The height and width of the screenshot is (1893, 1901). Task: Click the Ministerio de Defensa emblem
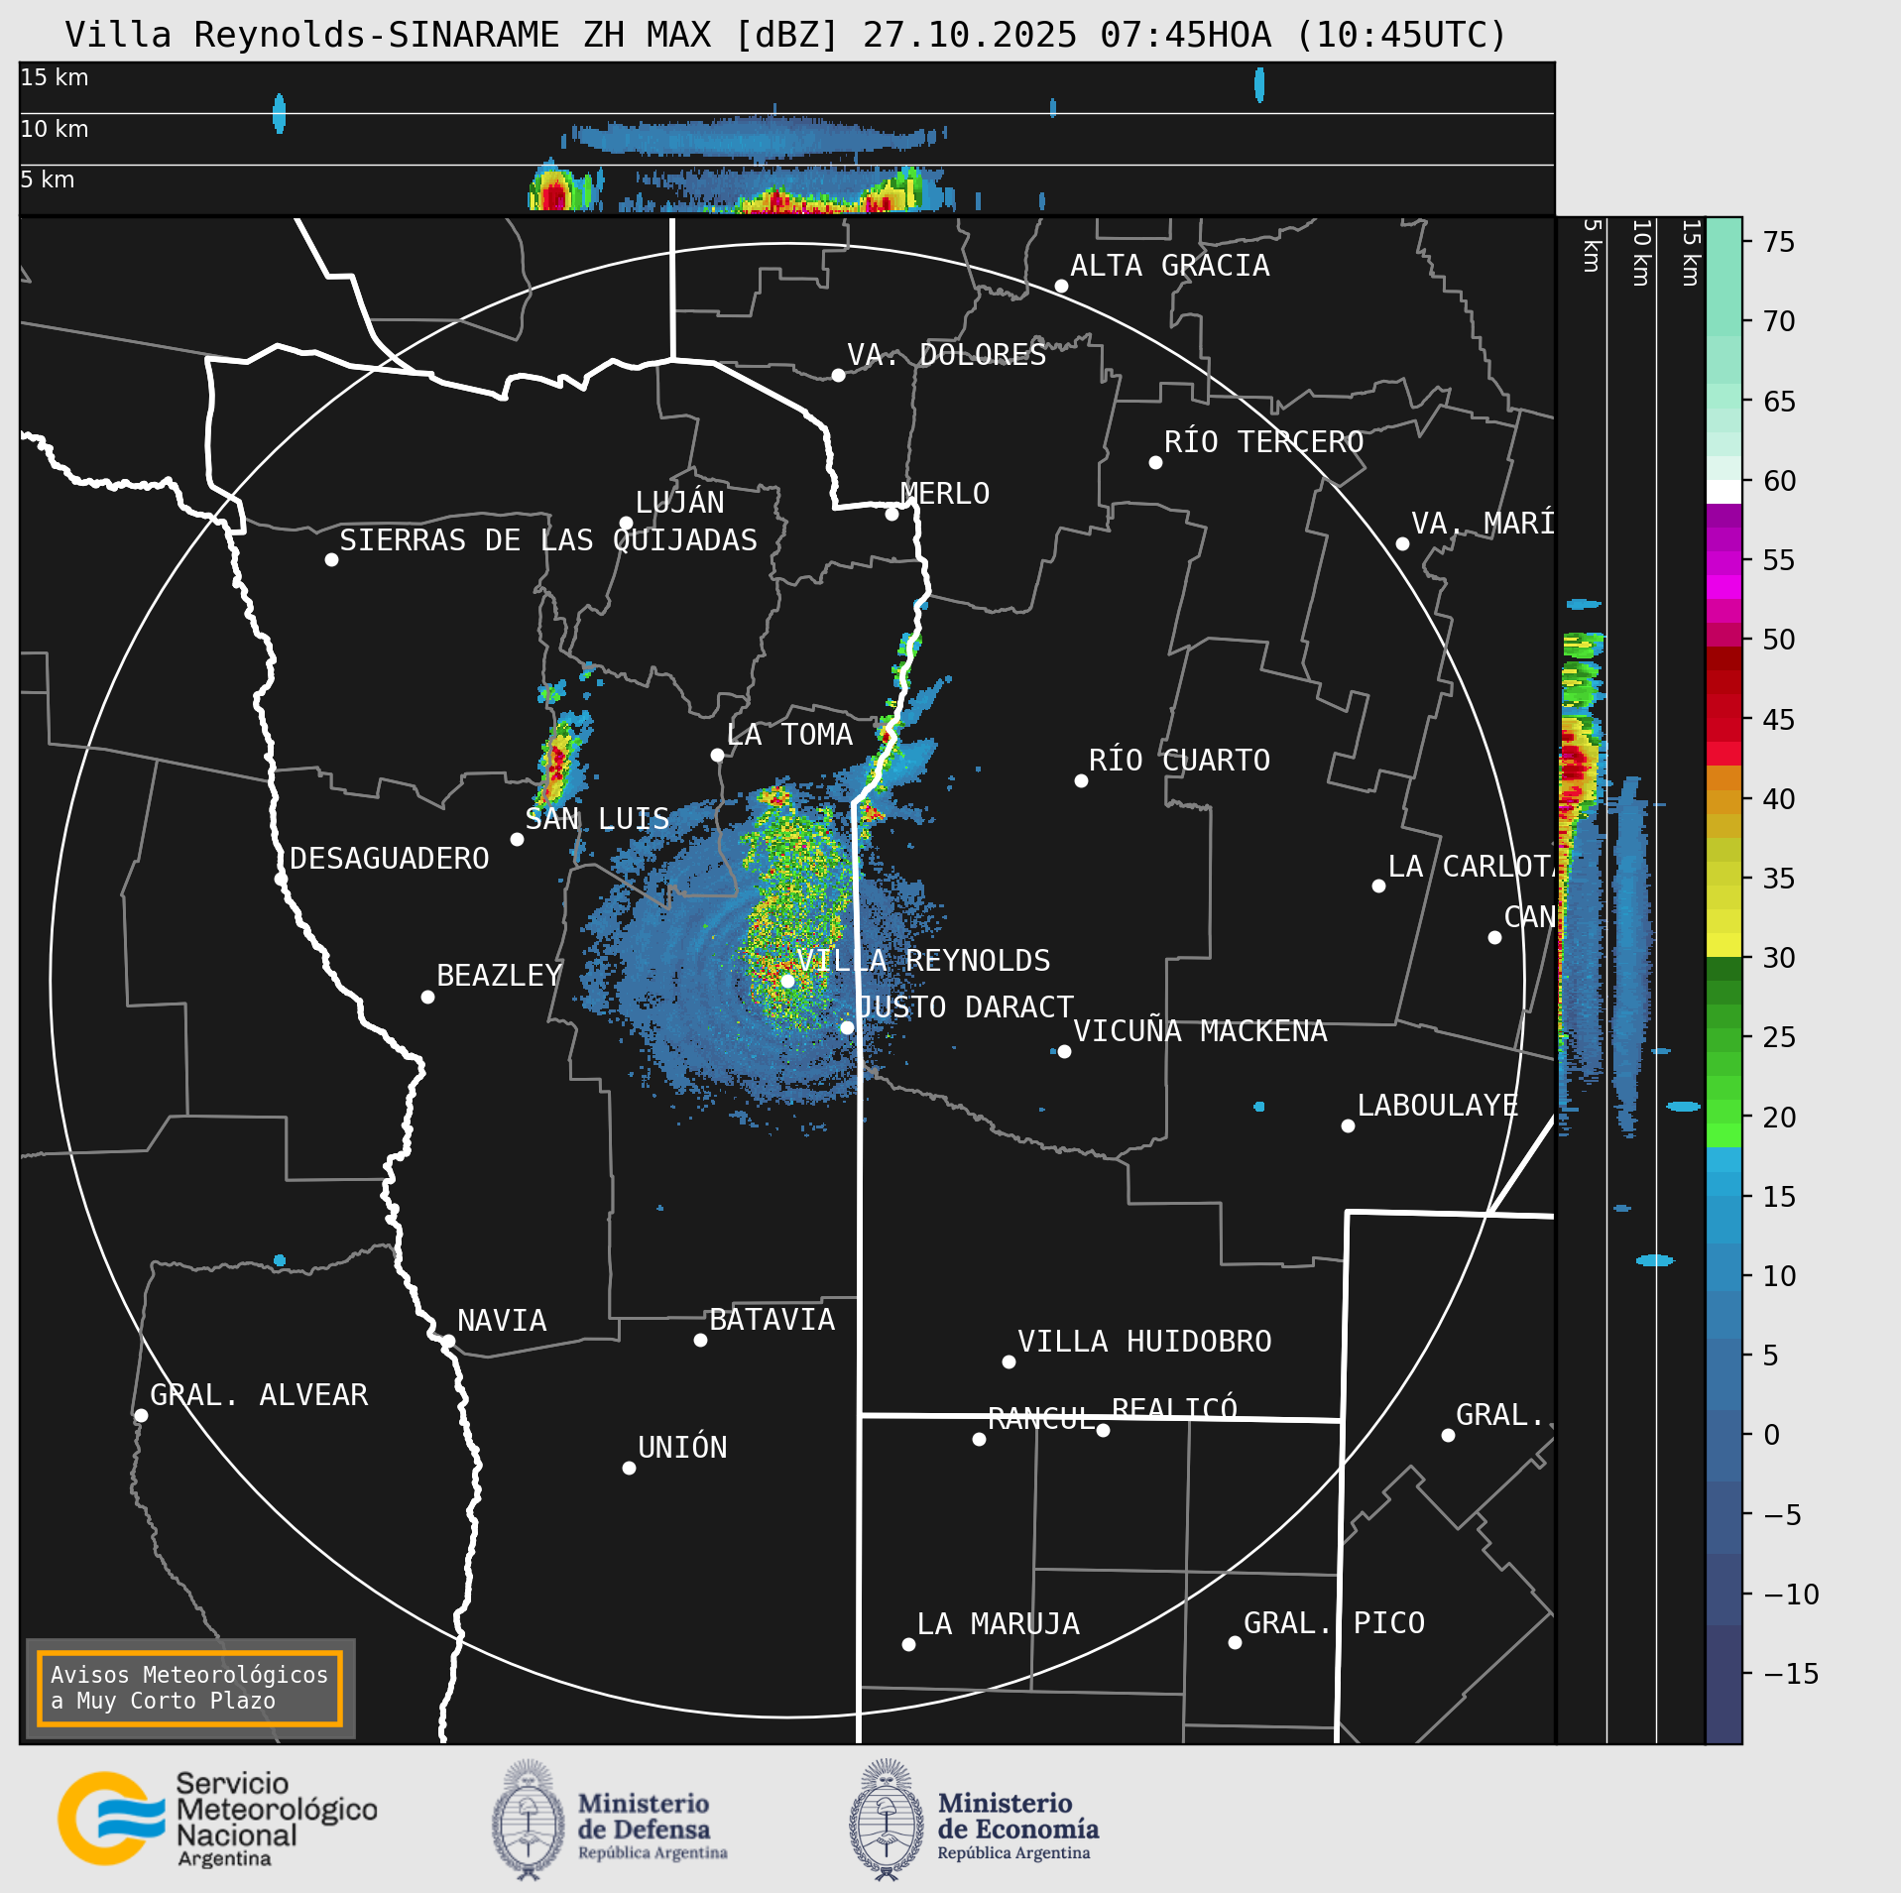click(529, 1820)
